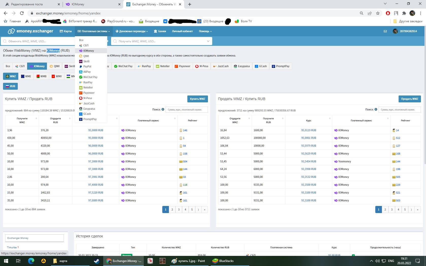This screenshot has width=426, height=266.
Task: Open Steam icon in the taskbar
Action: point(97,261)
